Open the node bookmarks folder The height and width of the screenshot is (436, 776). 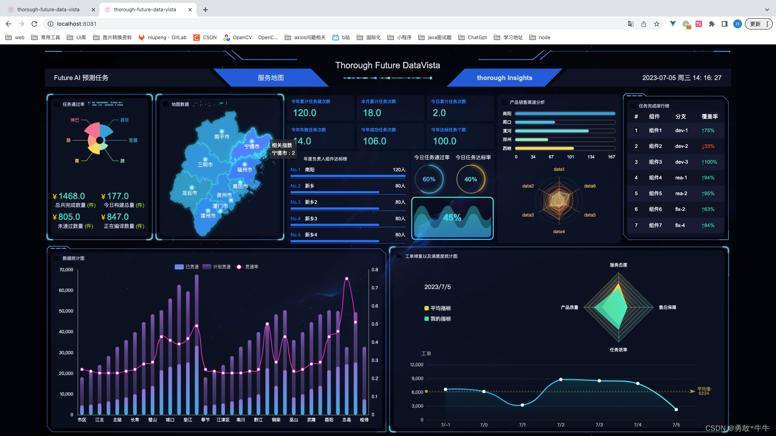tap(540, 38)
